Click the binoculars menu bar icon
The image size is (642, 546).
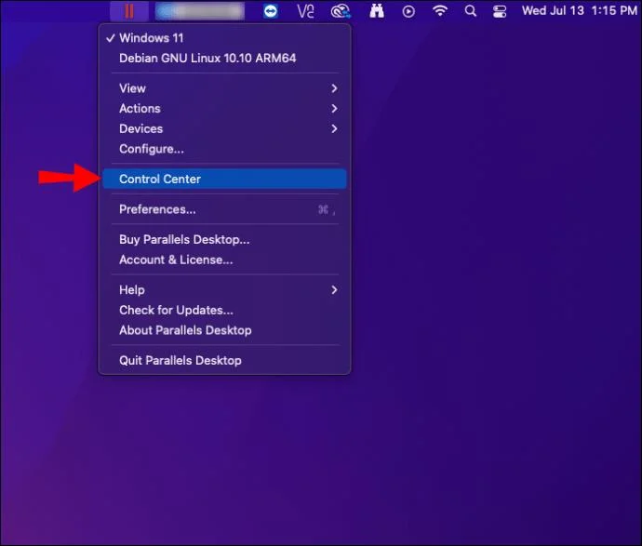pyautogui.click(x=376, y=11)
